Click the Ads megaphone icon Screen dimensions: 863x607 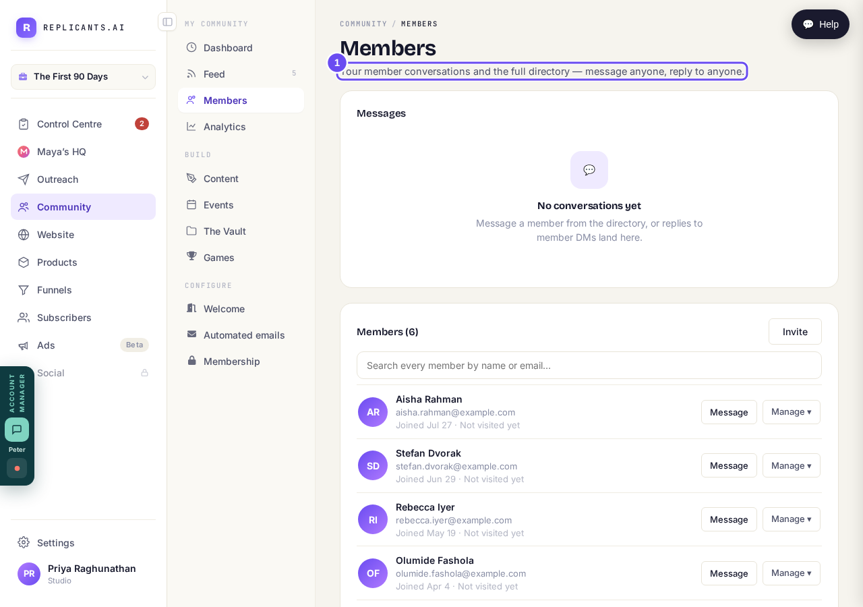pyautogui.click(x=24, y=345)
